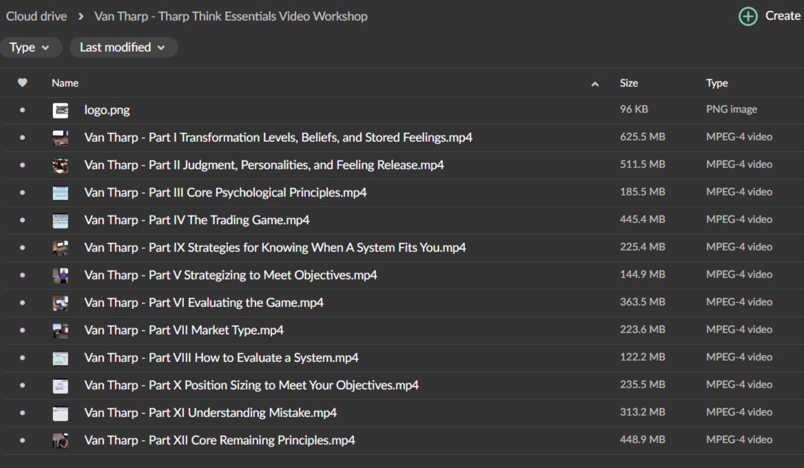Image resolution: width=804 pixels, height=468 pixels.
Task: Toggle favourite dot for logo.png
Action: 22,110
